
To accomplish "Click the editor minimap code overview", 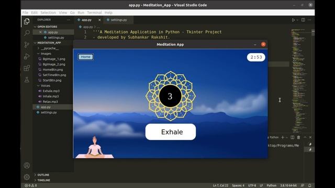I will [301, 80].
